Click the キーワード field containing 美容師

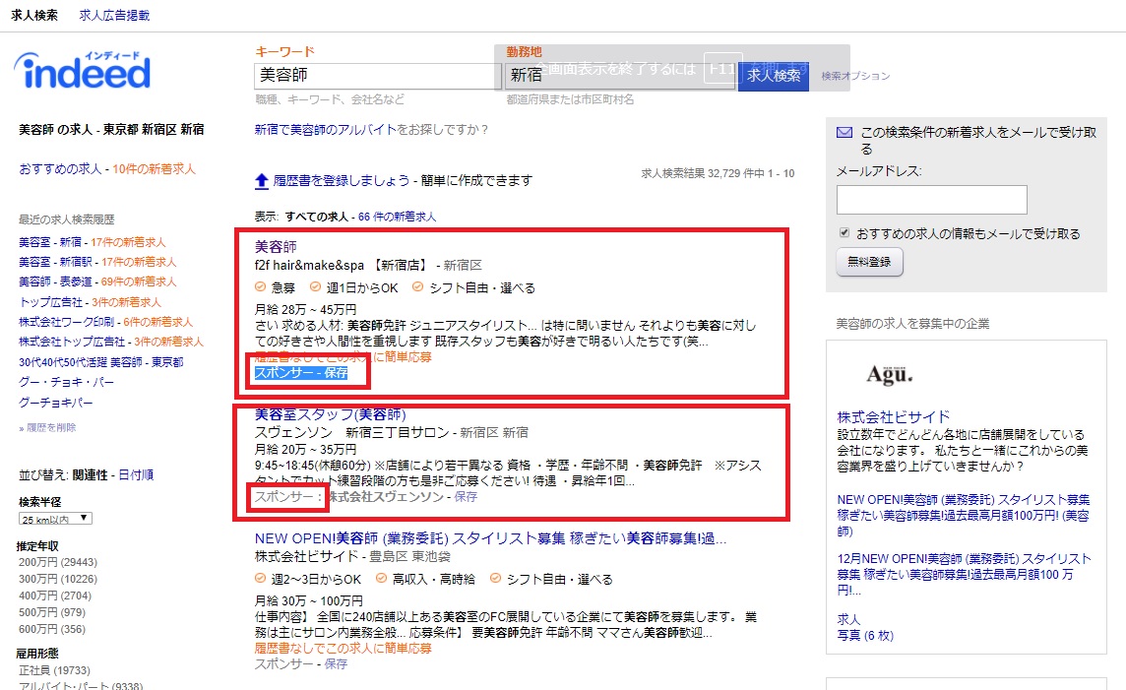[377, 76]
